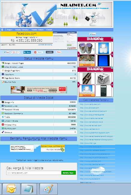Screen dimensions: 131x195
Task: Click the Twitter Tweet share button
Action: pos(7,52)
